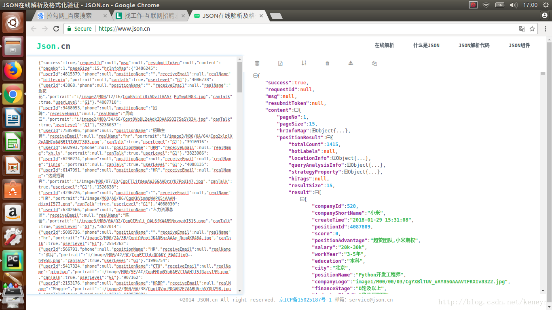Open the JSON解析代码 menu item

(x=474, y=45)
